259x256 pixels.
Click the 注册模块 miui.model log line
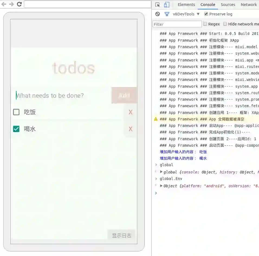tap(208, 47)
